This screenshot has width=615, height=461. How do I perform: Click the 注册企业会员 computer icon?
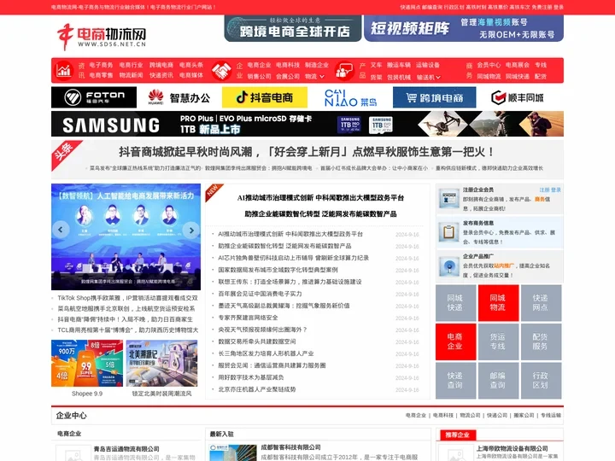click(448, 199)
